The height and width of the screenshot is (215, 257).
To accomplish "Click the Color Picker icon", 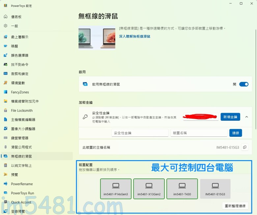I will point(6,55).
